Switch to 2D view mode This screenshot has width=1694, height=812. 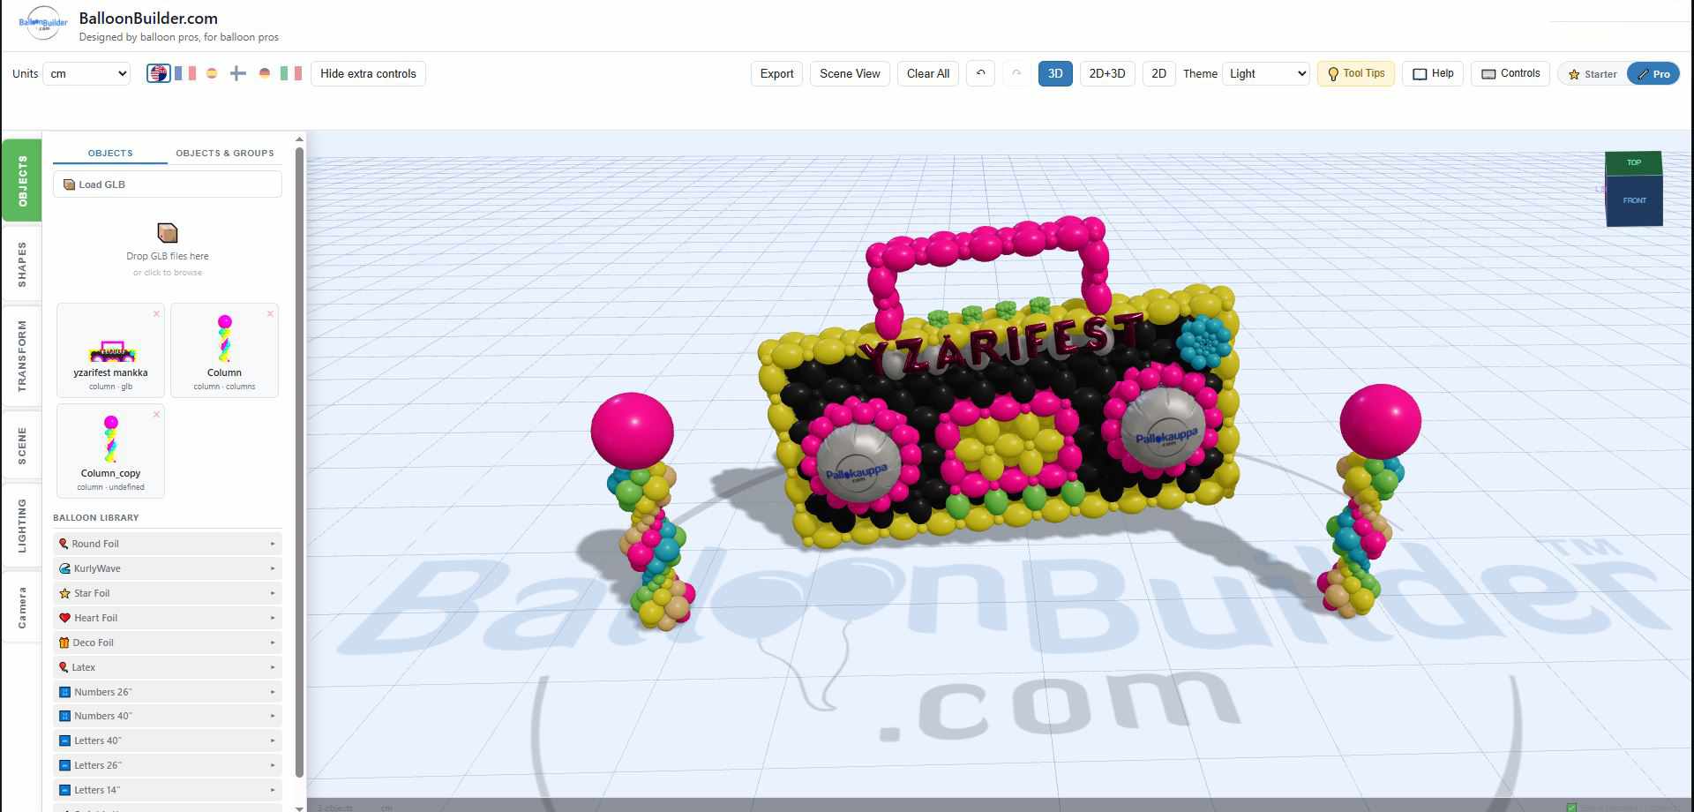pyautogui.click(x=1158, y=73)
